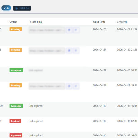
Task: Click the lighter icon button in the 2026-04-19 19:54 row
Action: [x=76, y=86]
